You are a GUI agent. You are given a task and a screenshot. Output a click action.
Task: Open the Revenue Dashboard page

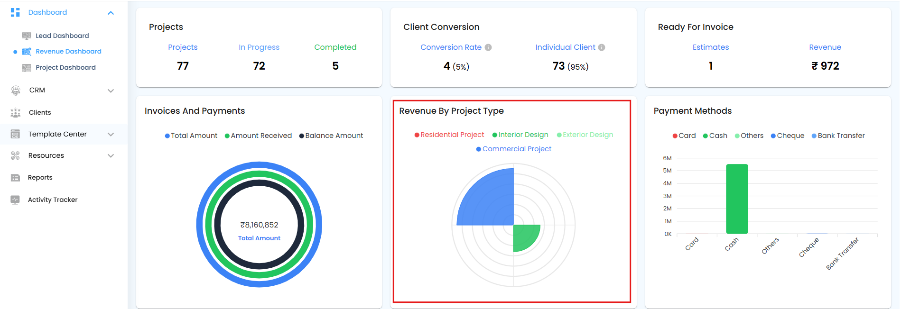68,52
